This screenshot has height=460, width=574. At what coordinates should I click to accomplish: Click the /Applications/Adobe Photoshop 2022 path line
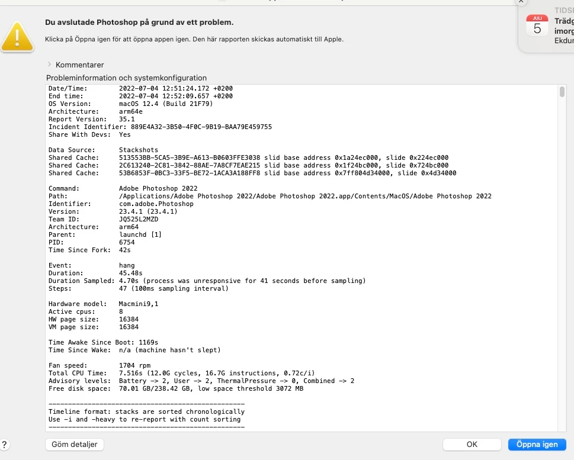(x=305, y=196)
